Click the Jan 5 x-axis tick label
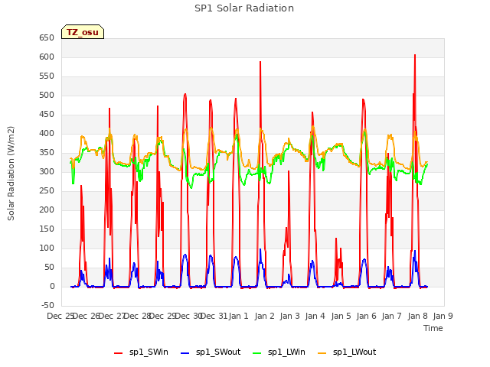 pos(341,316)
